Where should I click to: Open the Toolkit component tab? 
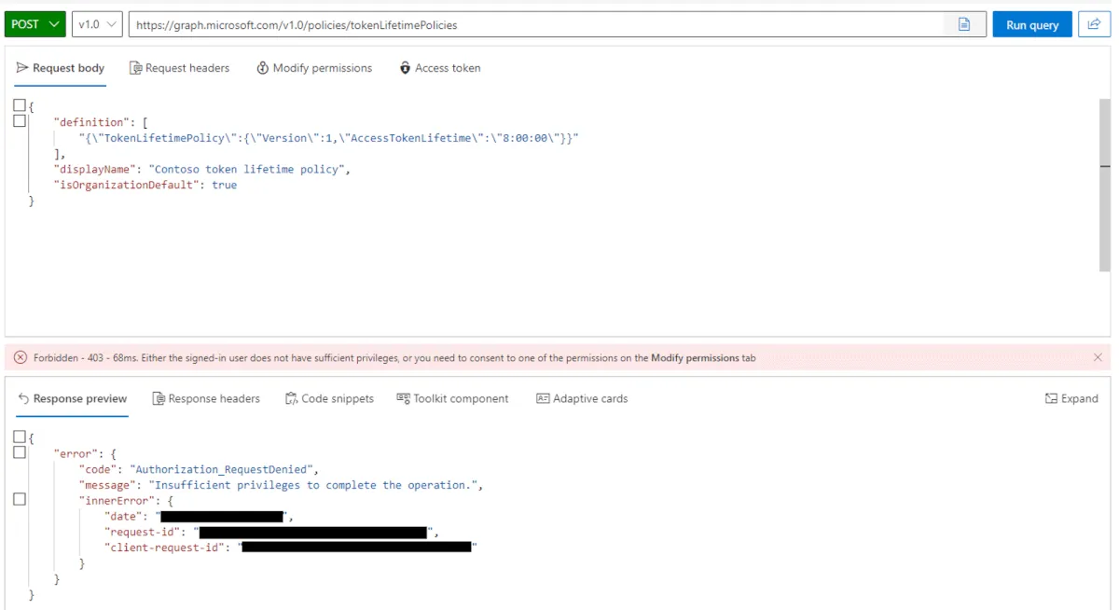click(x=452, y=398)
